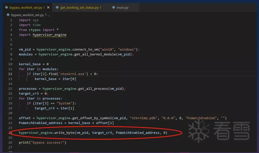Click 'kernel_base = iter[0]' line
This screenshot has height=153, width=259.
[55, 79]
